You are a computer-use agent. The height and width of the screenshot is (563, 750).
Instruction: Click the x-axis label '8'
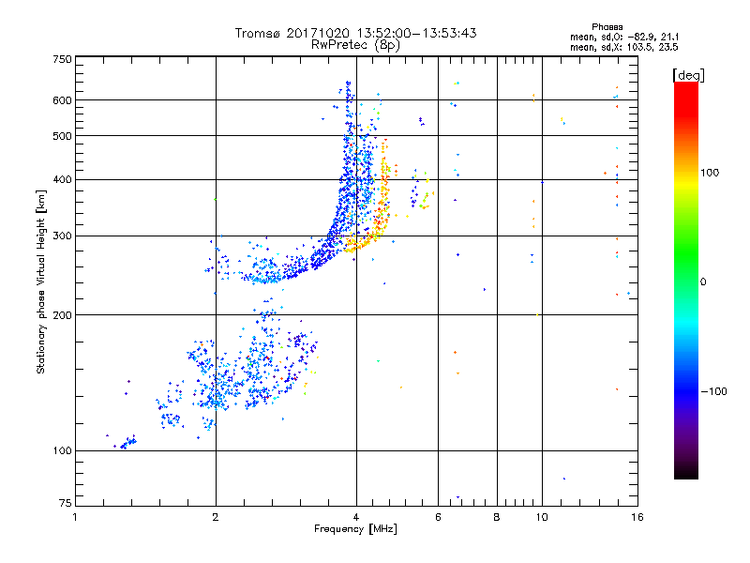click(497, 517)
